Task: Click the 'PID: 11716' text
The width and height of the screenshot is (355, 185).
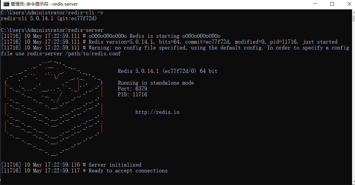Action: [x=133, y=95]
